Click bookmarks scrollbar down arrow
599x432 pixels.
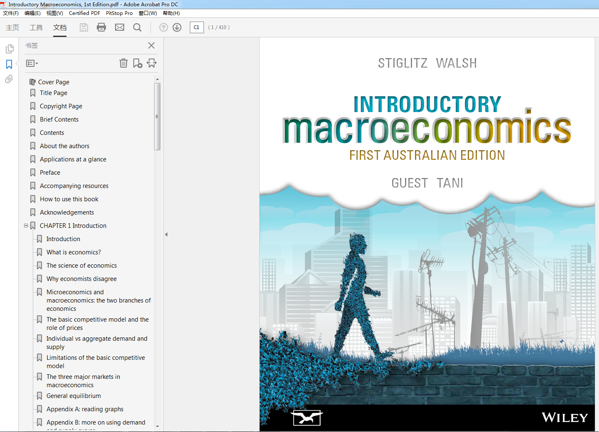[x=157, y=426]
